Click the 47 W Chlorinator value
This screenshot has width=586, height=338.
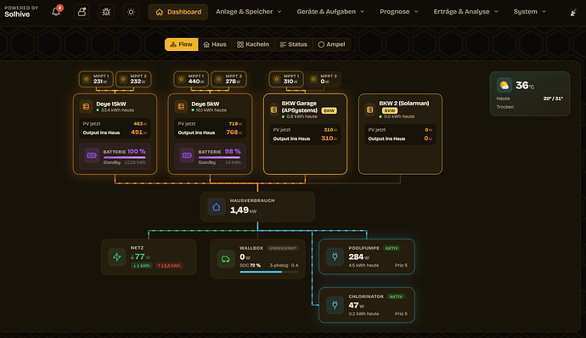pyautogui.click(x=356, y=306)
